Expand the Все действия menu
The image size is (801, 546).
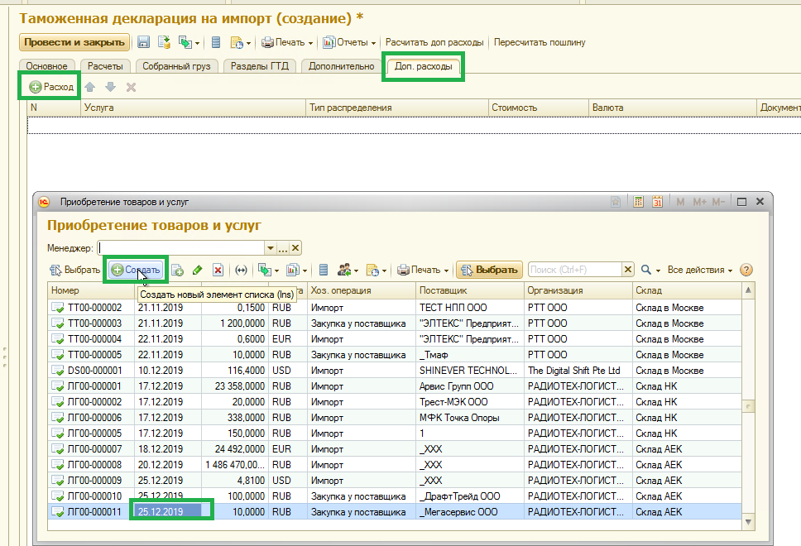click(700, 270)
